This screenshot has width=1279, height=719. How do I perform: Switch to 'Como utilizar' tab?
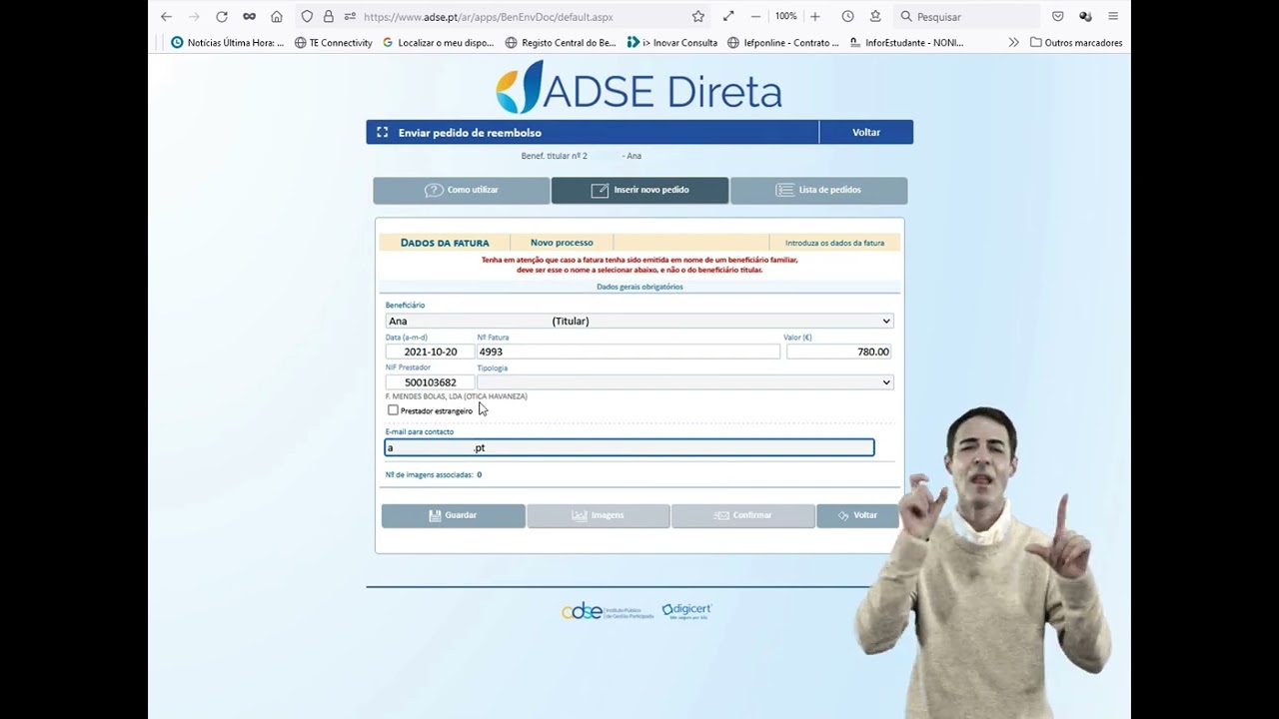coord(462,190)
